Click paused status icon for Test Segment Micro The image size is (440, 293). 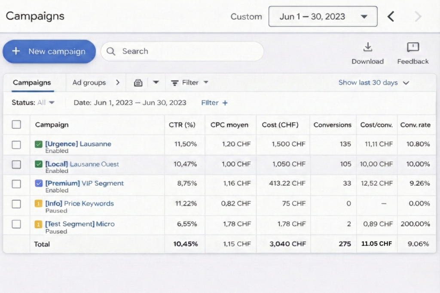click(39, 224)
